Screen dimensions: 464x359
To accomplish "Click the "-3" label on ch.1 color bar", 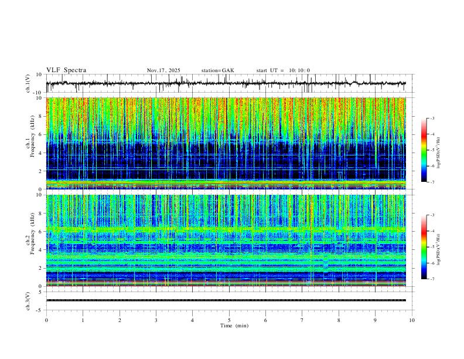I will click(432, 118).
